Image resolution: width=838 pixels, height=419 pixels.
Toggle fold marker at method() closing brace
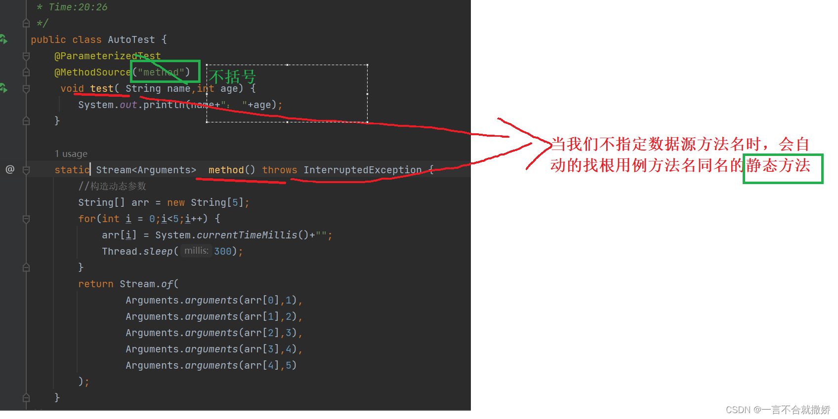(x=26, y=397)
